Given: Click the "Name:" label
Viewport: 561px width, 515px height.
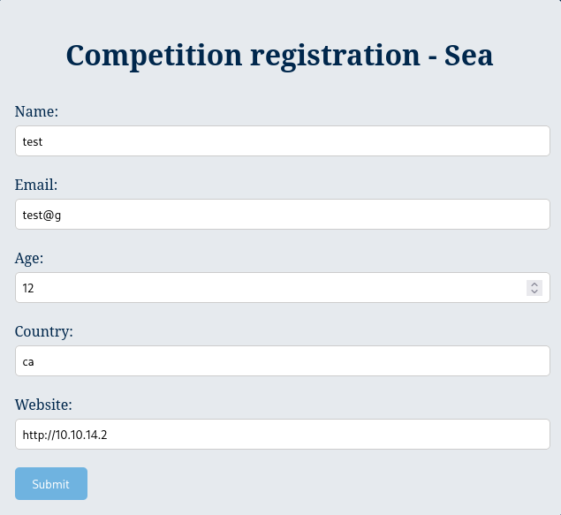Looking at the screenshot, I should click(x=37, y=111).
